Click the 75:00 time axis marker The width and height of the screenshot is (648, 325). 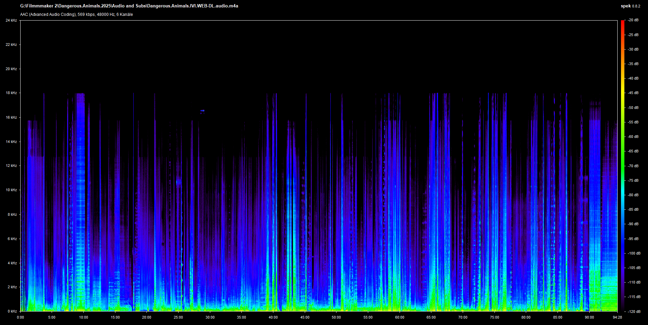point(494,317)
